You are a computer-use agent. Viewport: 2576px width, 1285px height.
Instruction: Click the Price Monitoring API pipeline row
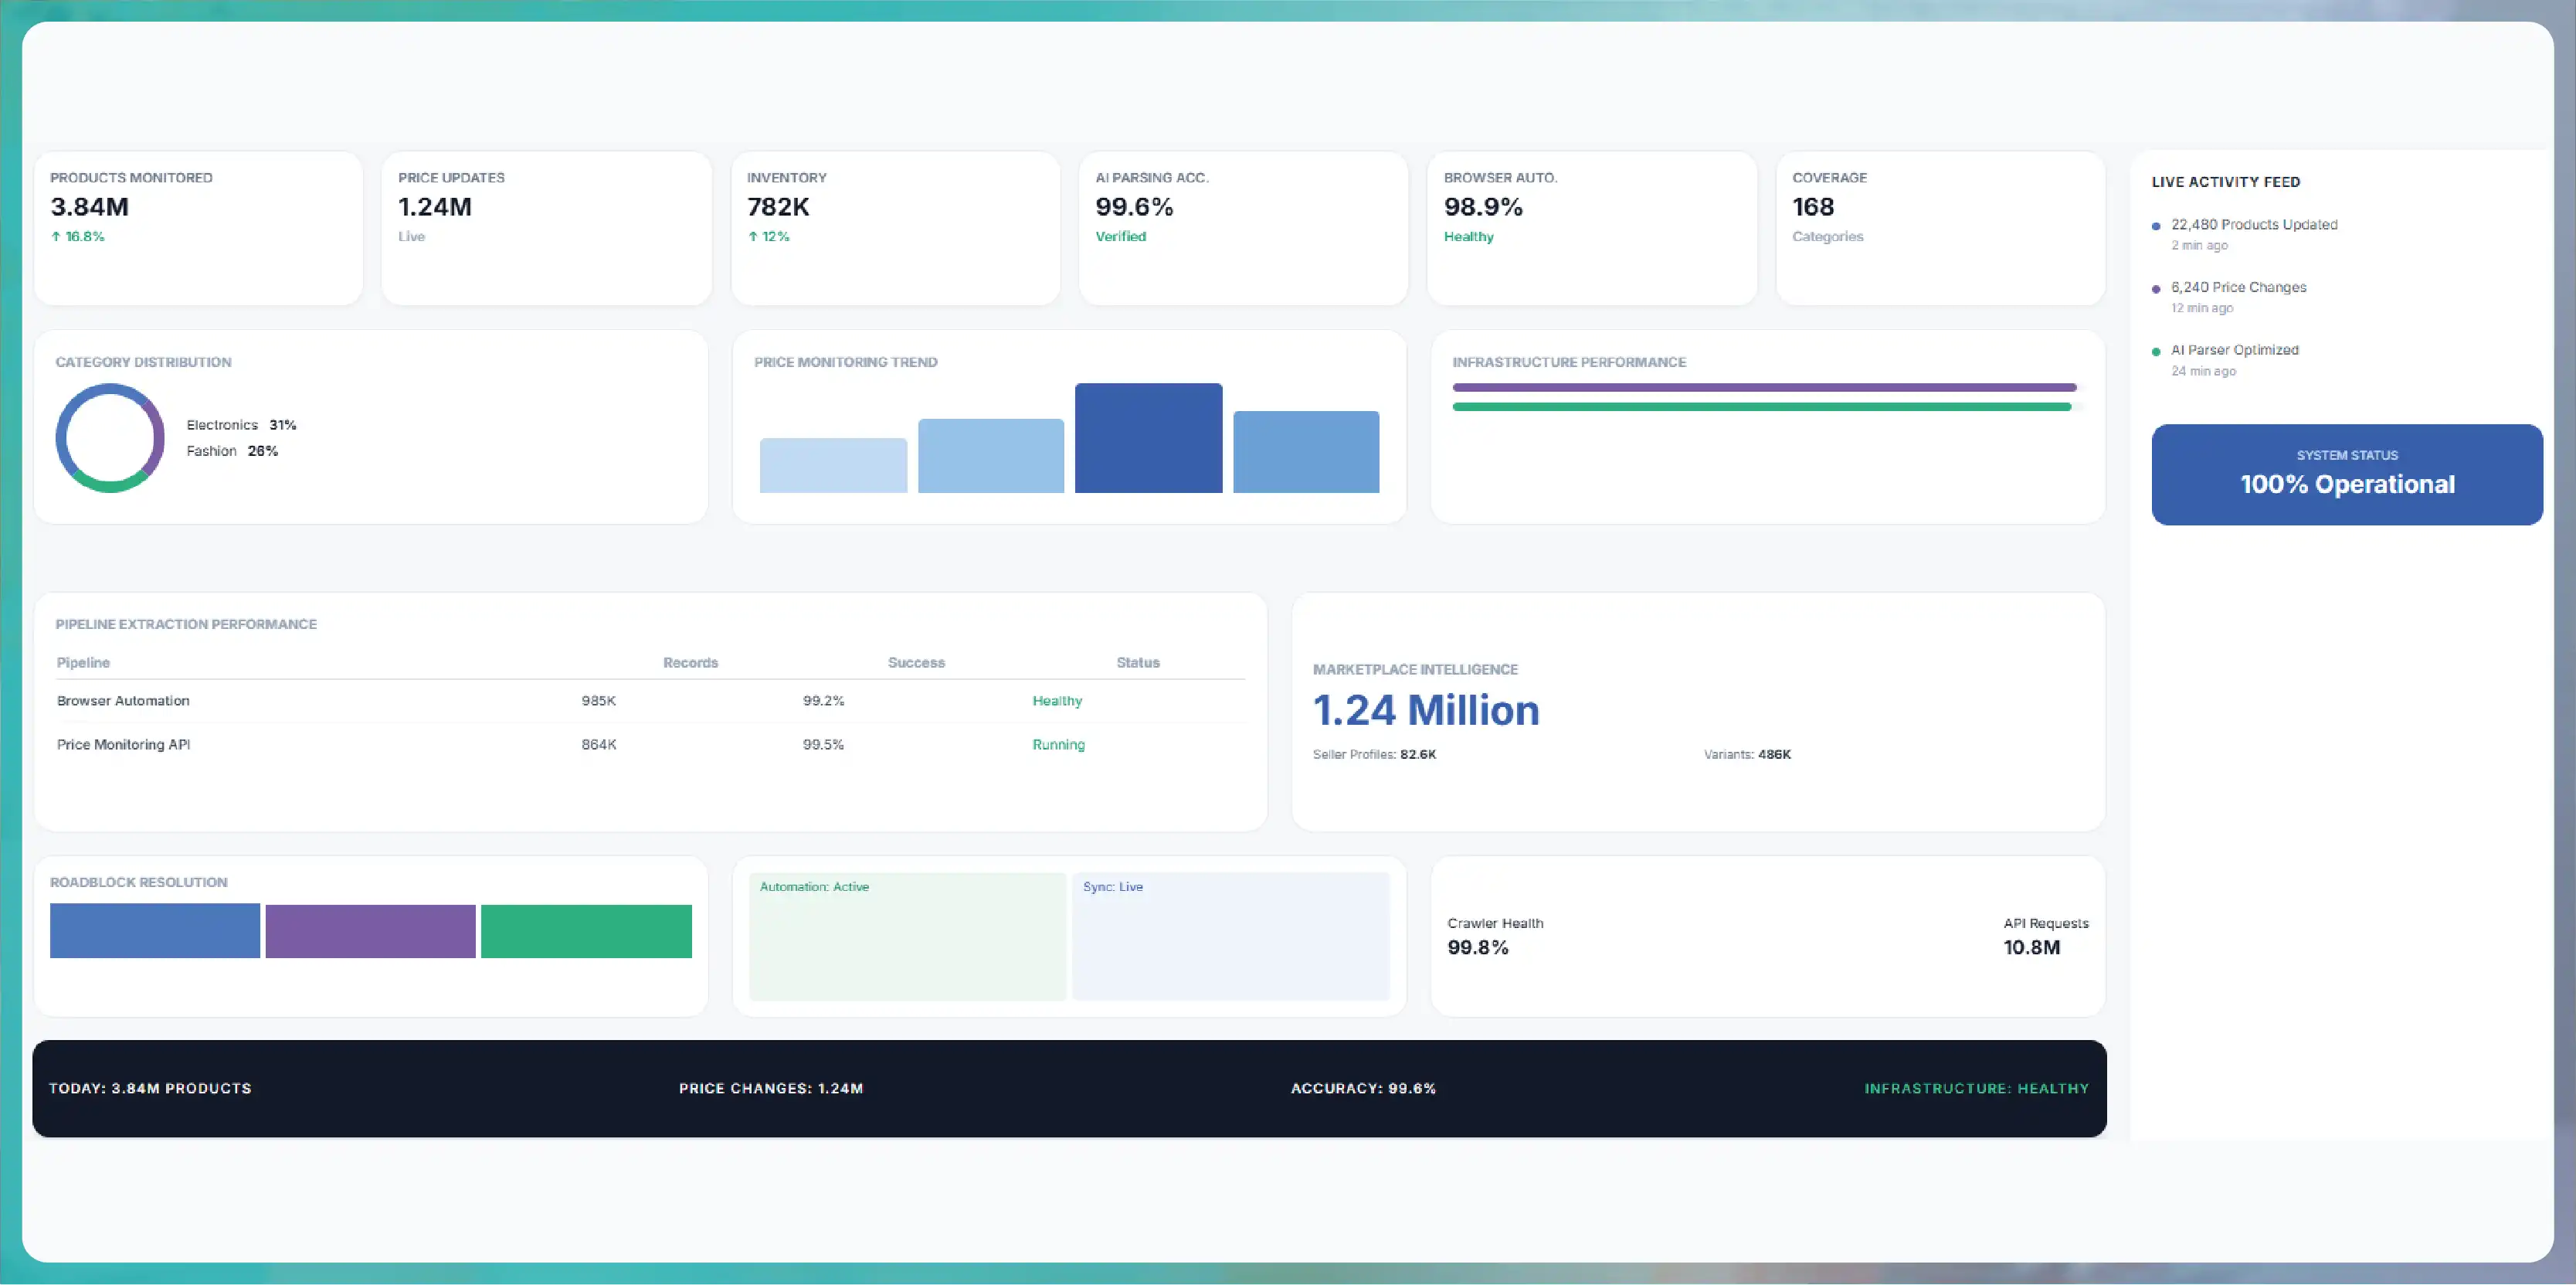(650, 745)
